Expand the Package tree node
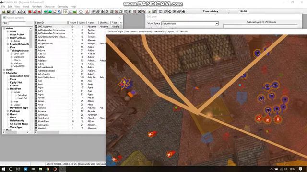The height and width of the screenshot is (172, 307). [x=8, y=111]
